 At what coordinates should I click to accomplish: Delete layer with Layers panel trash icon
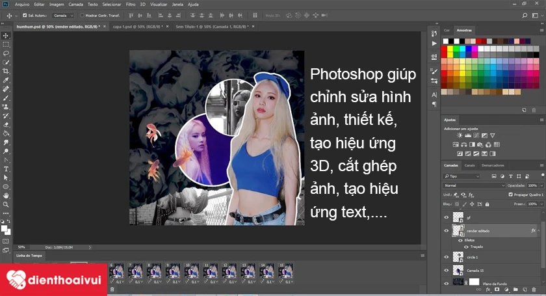[x=534, y=289]
